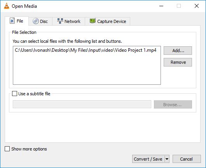Click the Network tab computers icon

pos(60,21)
